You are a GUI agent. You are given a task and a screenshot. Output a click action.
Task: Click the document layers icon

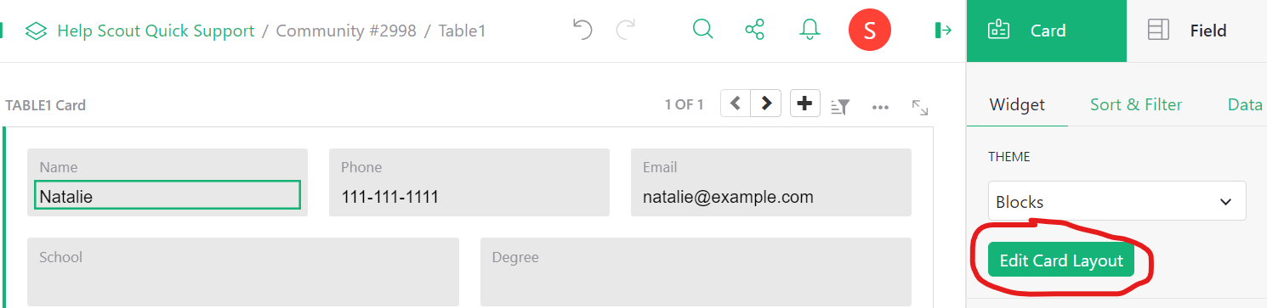36,31
